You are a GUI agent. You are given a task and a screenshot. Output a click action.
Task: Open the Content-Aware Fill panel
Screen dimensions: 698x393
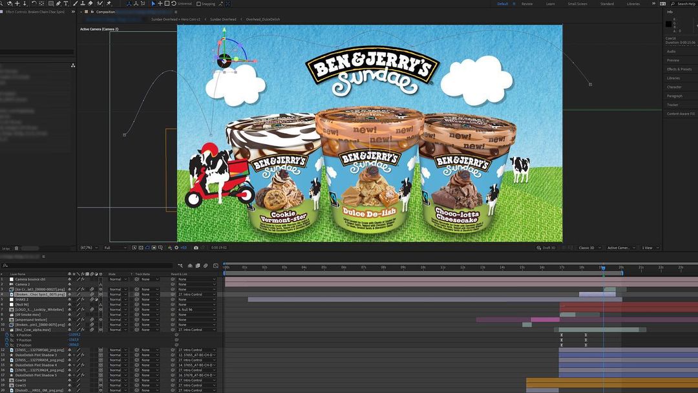681,114
